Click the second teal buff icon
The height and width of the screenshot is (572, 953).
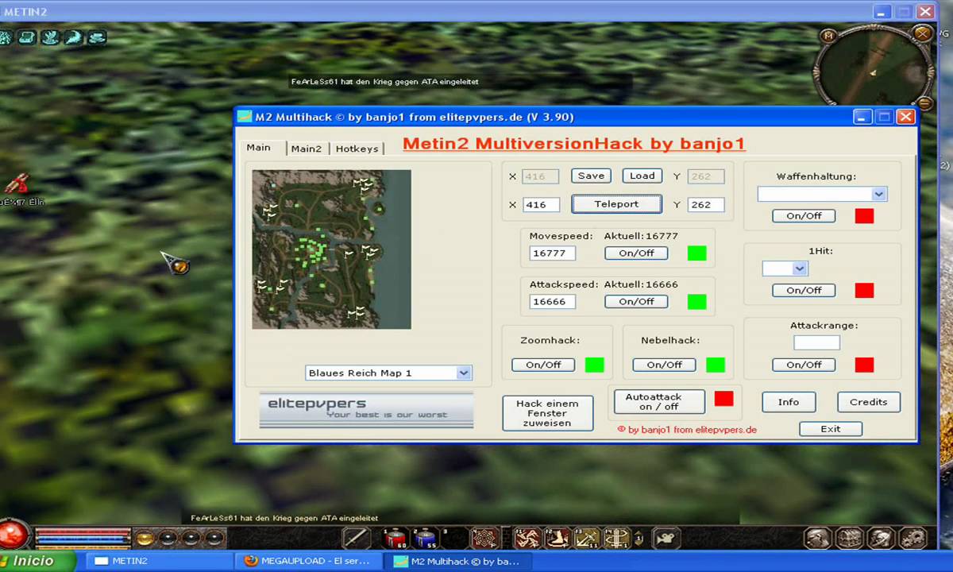pos(26,37)
